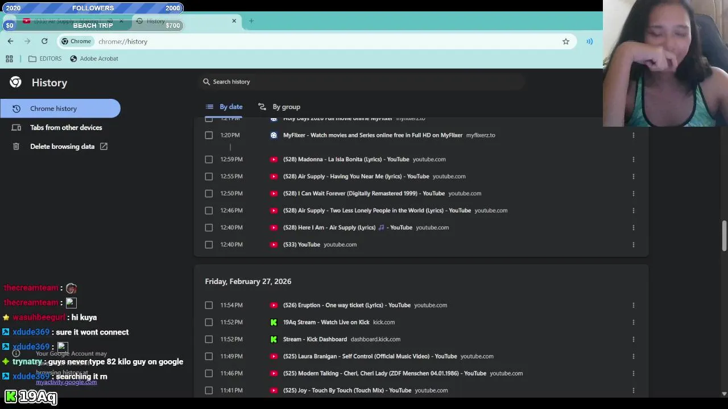The width and height of the screenshot is (728, 409).
Task: Open more actions for Having You Near Me
Action: click(x=633, y=177)
